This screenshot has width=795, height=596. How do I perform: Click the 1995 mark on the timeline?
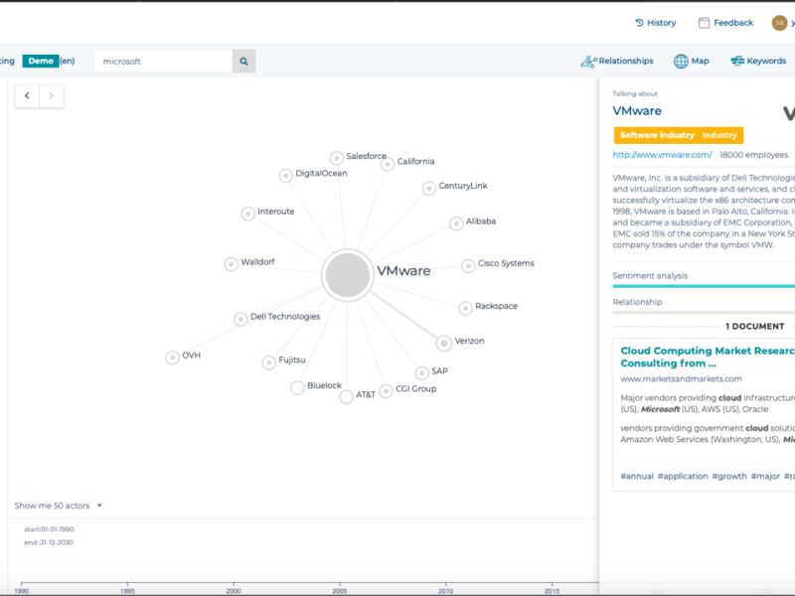(x=128, y=591)
